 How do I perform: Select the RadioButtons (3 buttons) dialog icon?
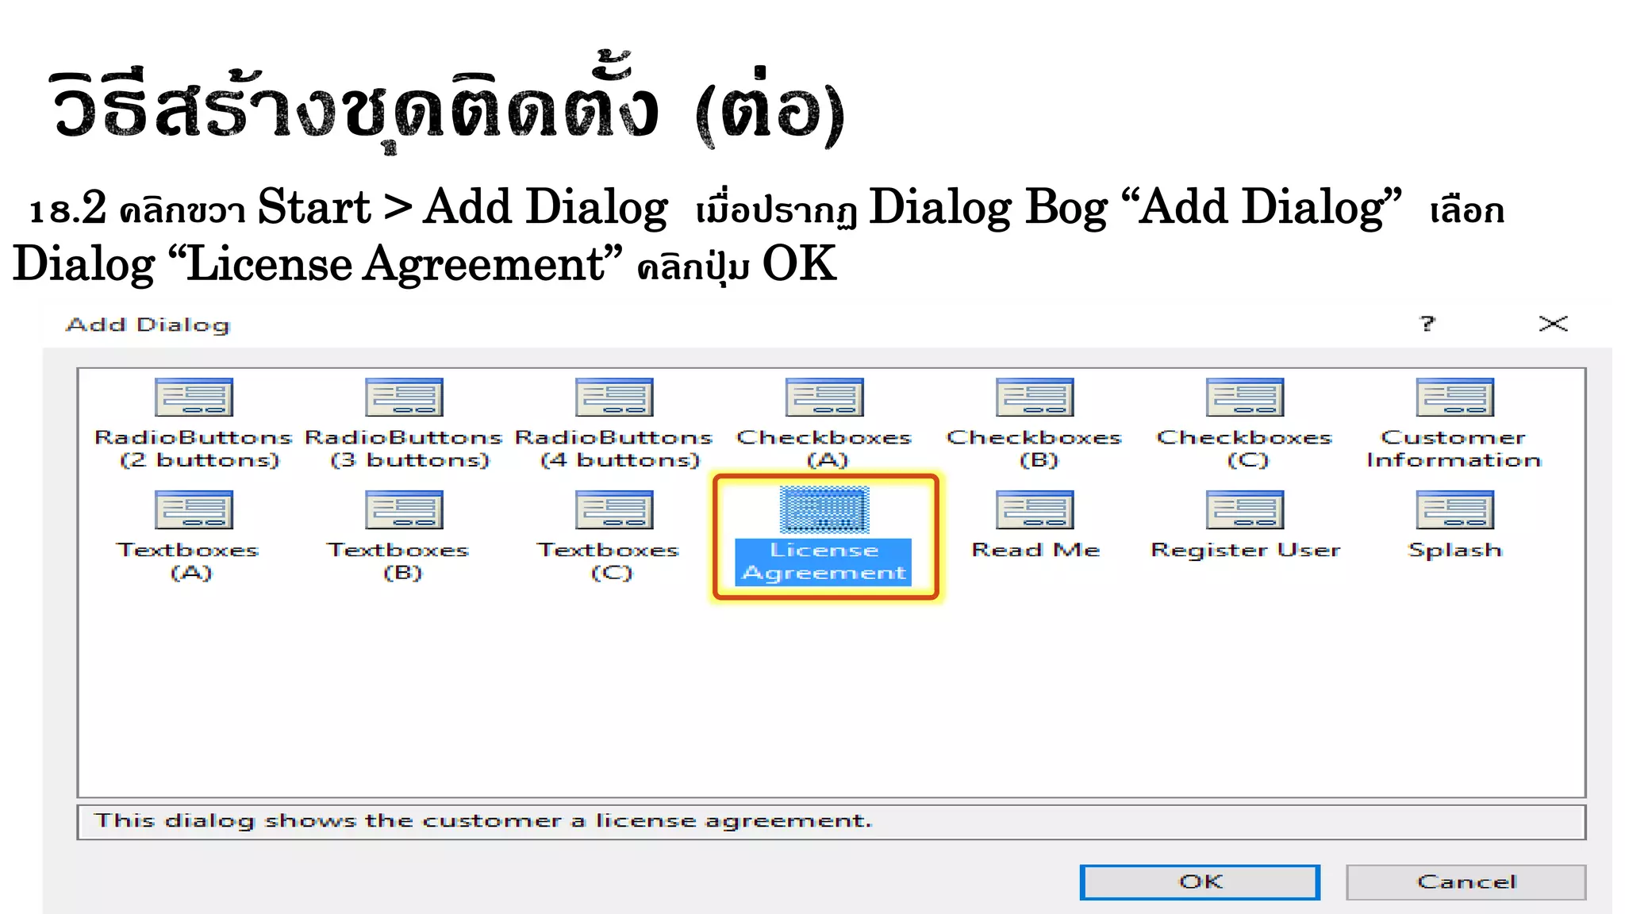(404, 397)
